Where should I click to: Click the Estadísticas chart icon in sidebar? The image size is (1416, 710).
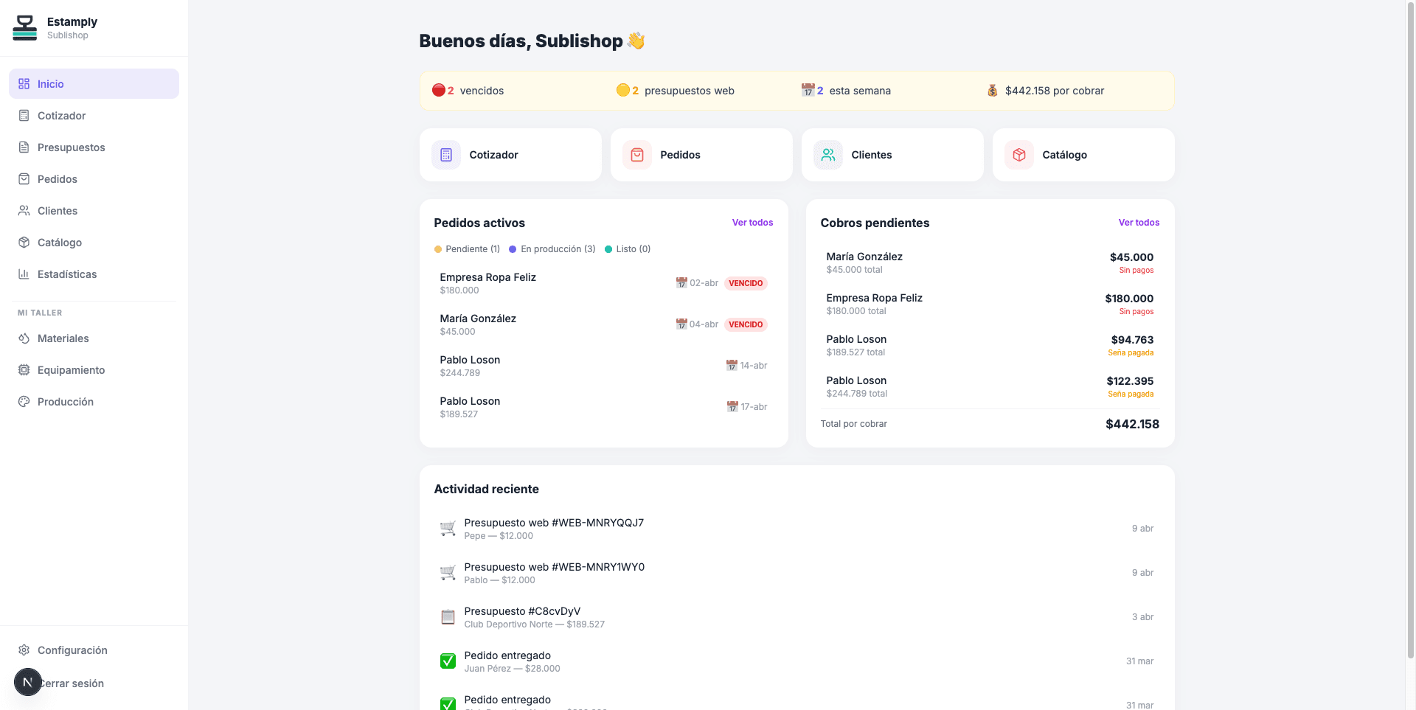(24, 274)
